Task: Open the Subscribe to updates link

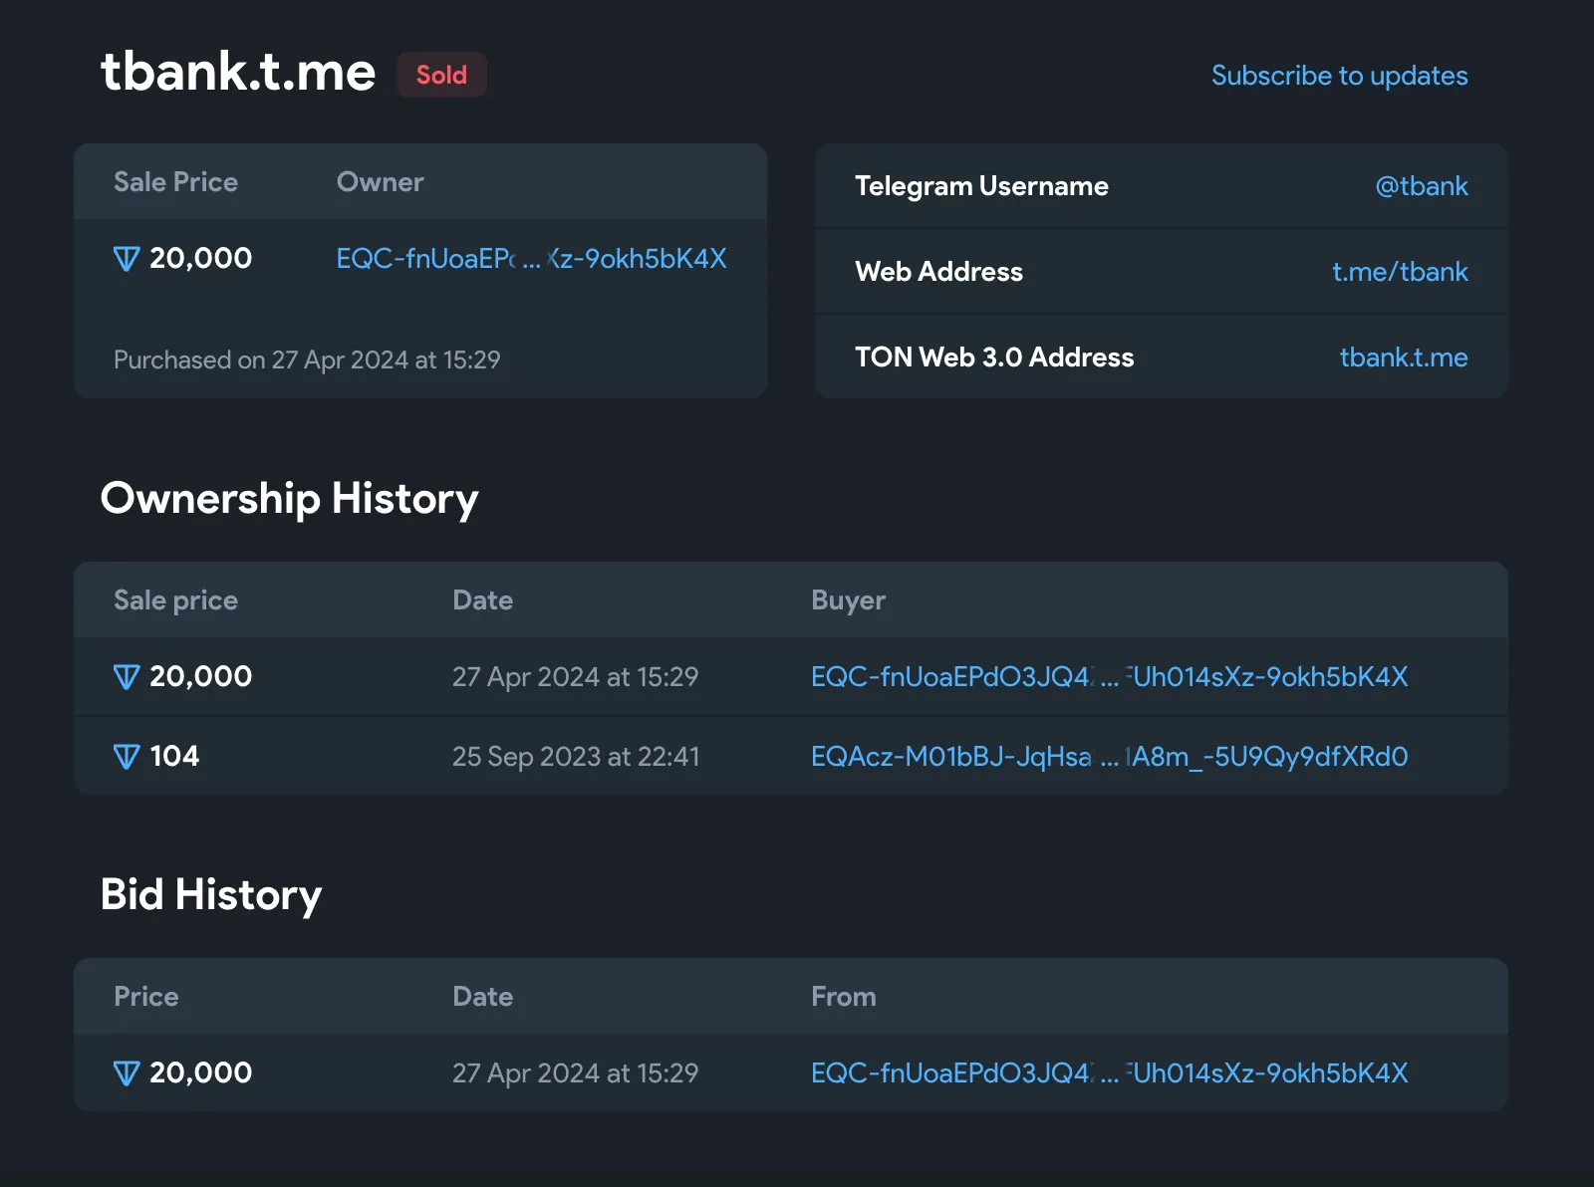Action: coord(1339,76)
